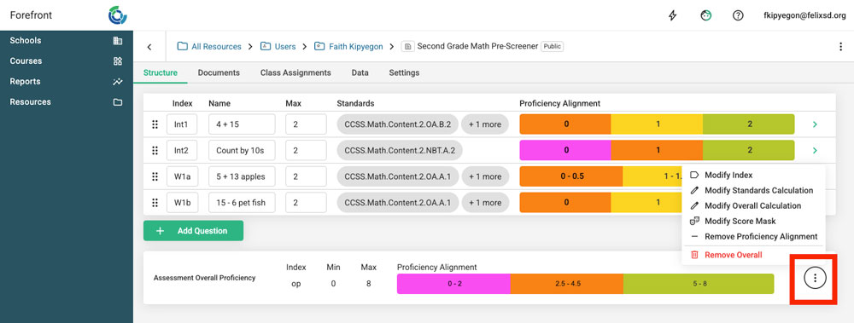Open the face avatar icon in header
854x323 pixels.
705,16
